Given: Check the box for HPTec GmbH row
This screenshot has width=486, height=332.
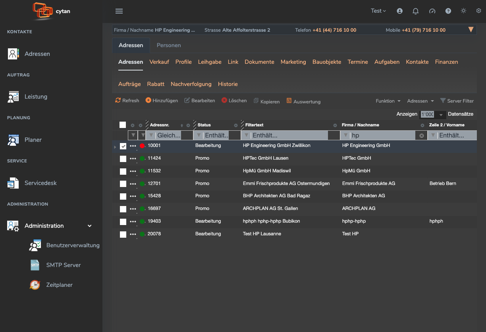Looking at the screenshot, I should [x=123, y=158].
